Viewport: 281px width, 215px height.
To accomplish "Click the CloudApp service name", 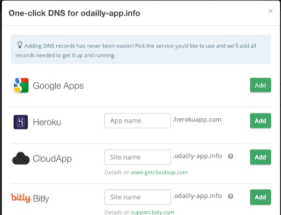I will pos(52,159).
